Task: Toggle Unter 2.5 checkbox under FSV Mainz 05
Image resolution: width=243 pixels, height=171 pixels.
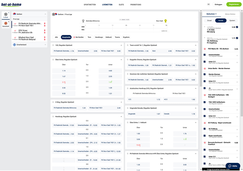Action: point(205,62)
